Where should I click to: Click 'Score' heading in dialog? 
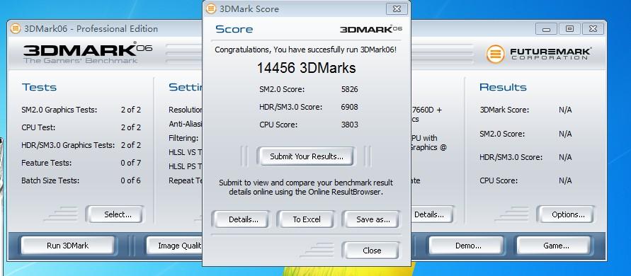coord(234,29)
